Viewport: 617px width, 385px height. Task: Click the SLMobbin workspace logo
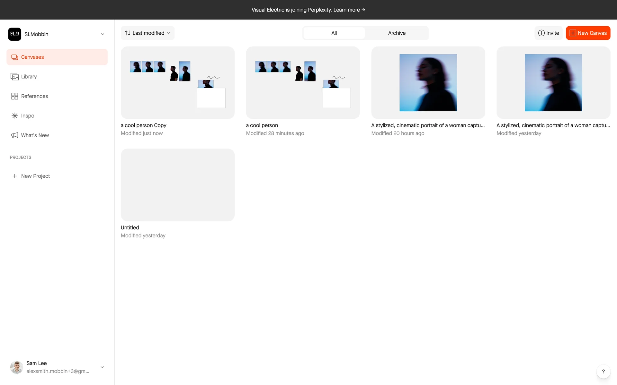pos(14,34)
